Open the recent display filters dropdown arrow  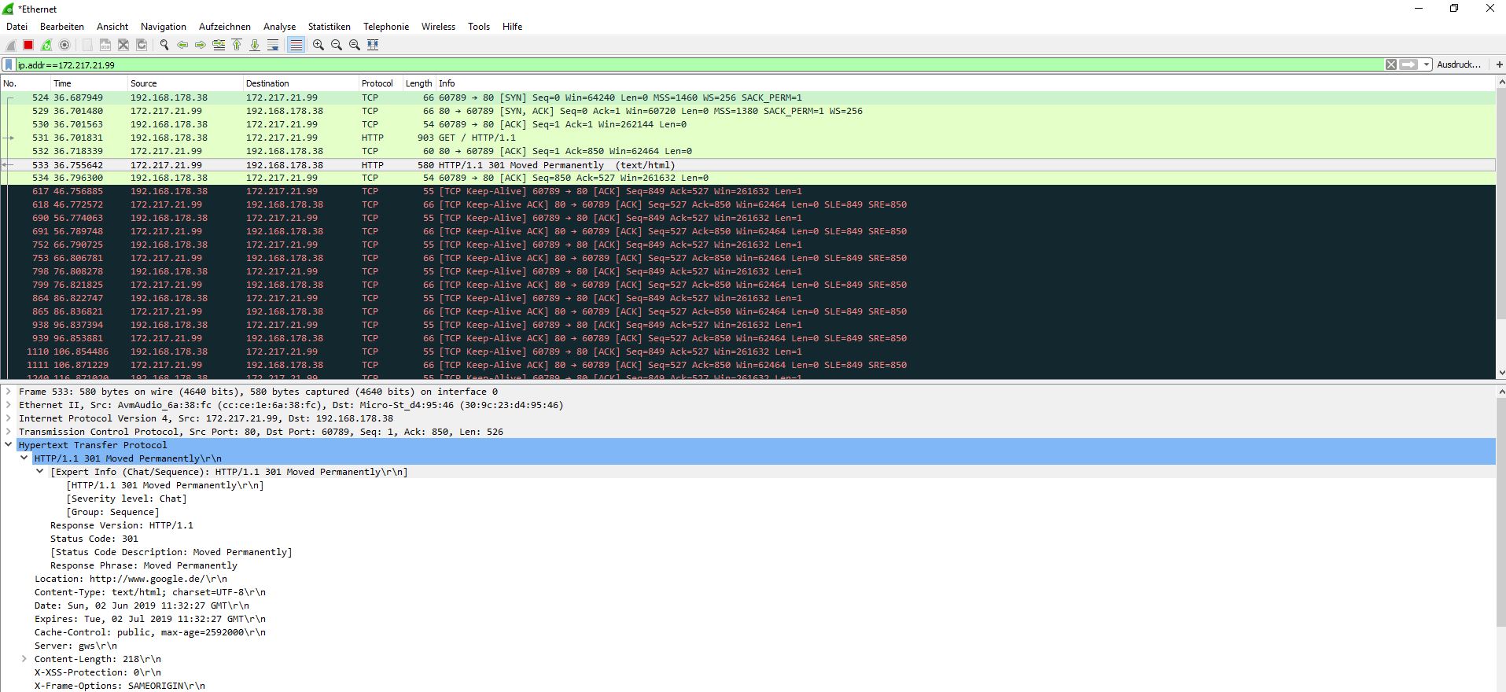tap(1427, 64)
